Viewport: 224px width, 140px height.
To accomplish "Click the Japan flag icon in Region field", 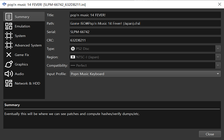I will pyautogui.click(x=73, y=57).
